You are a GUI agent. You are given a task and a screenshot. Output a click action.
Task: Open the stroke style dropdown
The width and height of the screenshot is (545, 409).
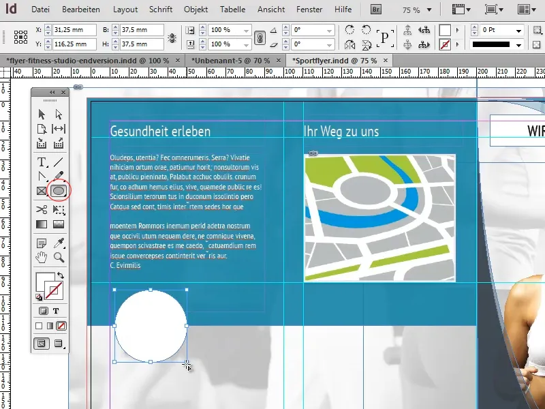(518, 45)
